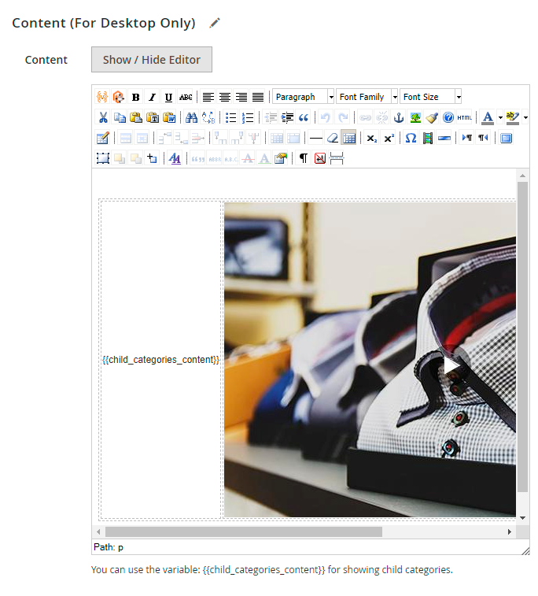The width and height of the screenshot is (538, 596).
Task: Click the {{child_categories_content}} table cell
Action: tap(160, 360)
